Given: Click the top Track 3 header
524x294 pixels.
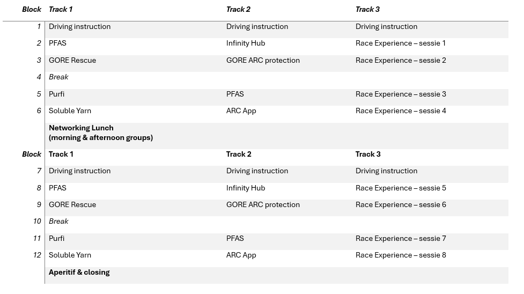Looking at the screenshot, I should point(367,9).
